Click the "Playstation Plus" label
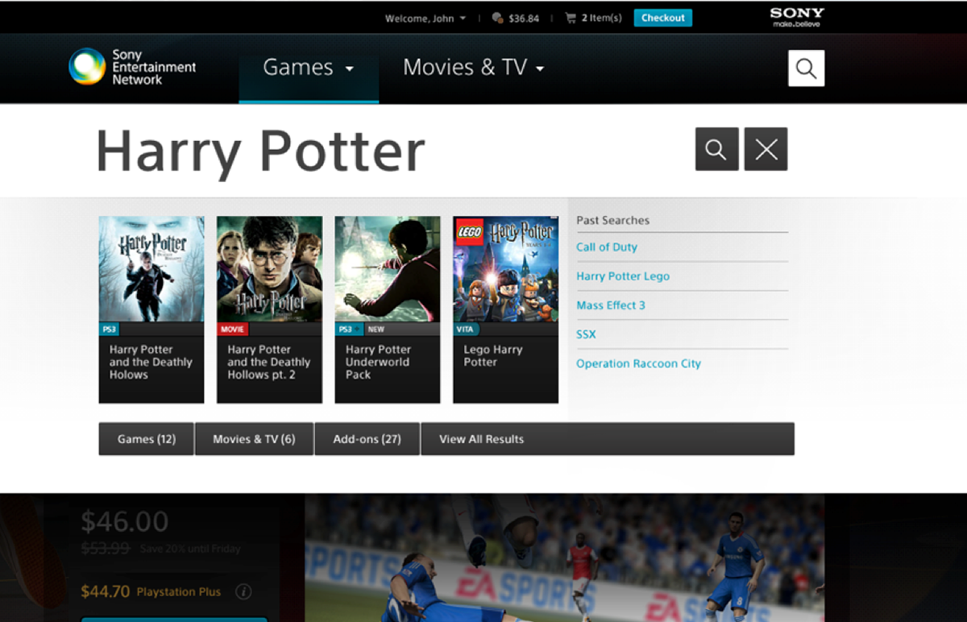The image size is (967, 622). pyautogui.click(x=179, y=591)
